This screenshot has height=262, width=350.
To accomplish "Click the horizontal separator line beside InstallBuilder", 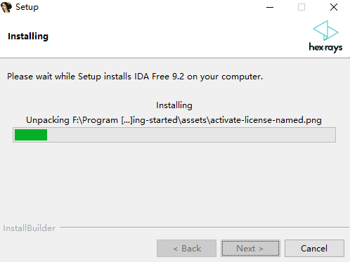I will point(205,227).
